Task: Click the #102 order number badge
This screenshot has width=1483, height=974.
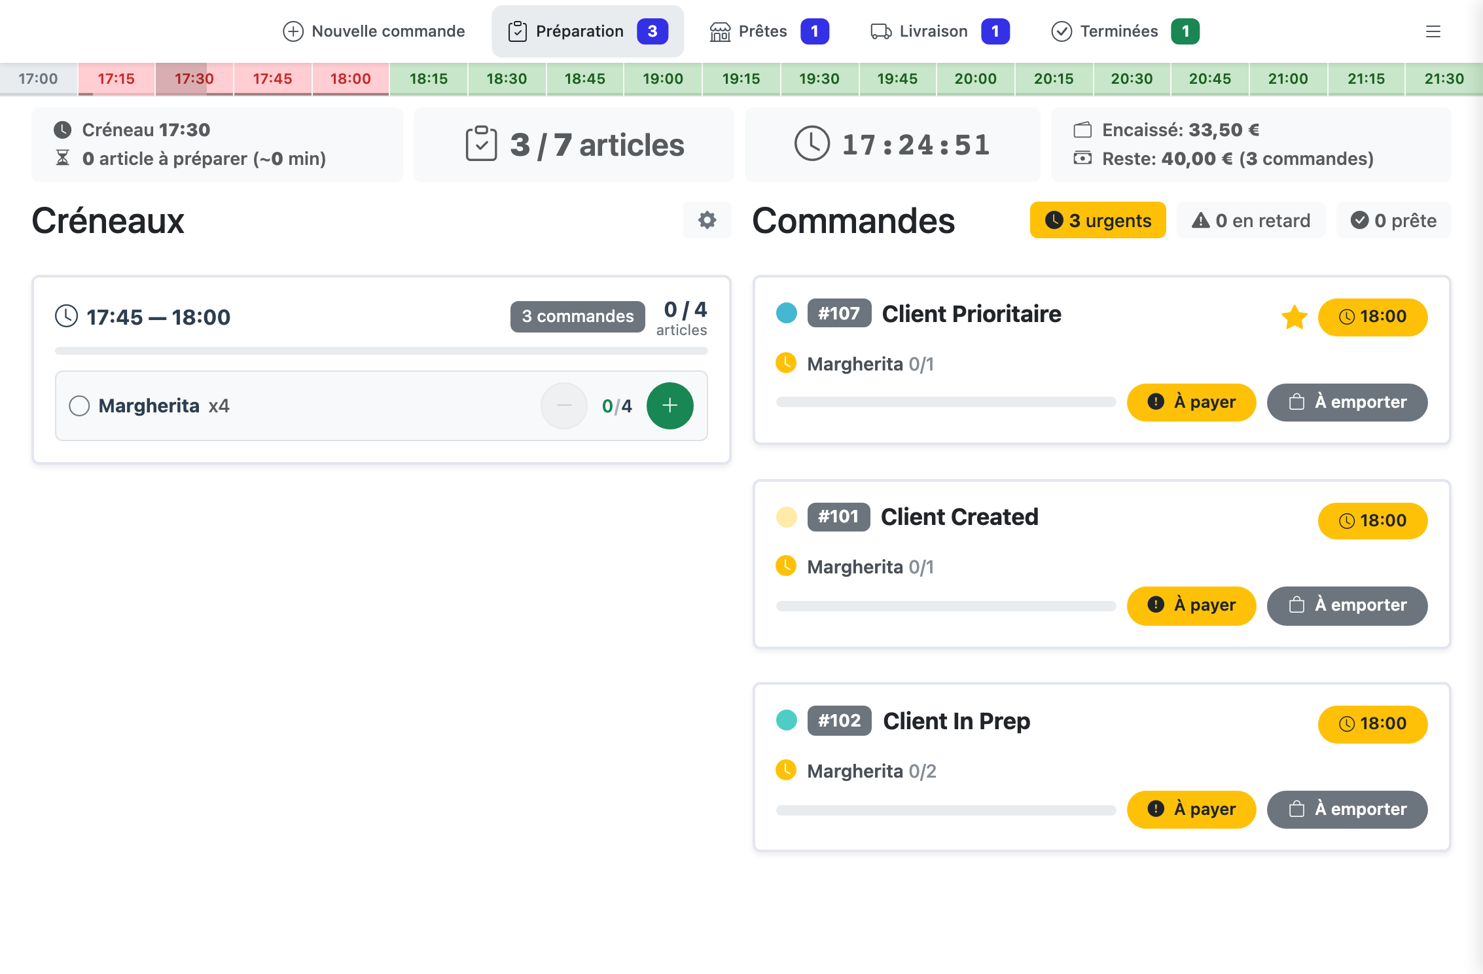Action: tap(839, 721)
